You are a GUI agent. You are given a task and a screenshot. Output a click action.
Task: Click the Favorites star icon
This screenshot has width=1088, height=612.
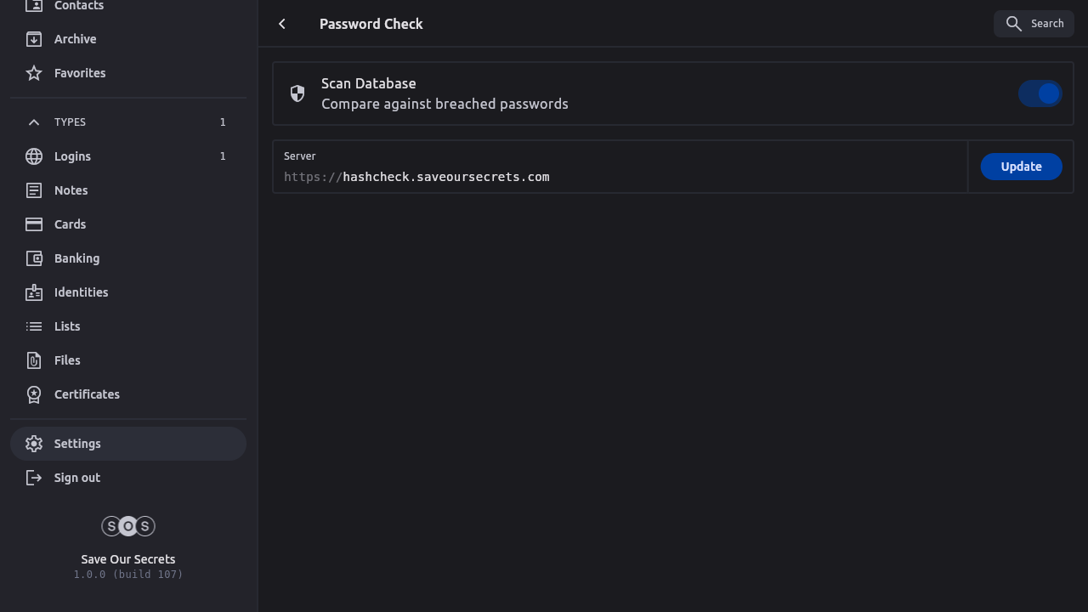[34, 73]
